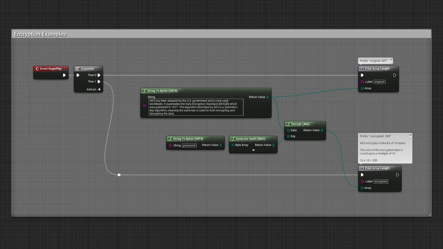
Task: Add pin to the Sequence node
Action: pos(99,90)
